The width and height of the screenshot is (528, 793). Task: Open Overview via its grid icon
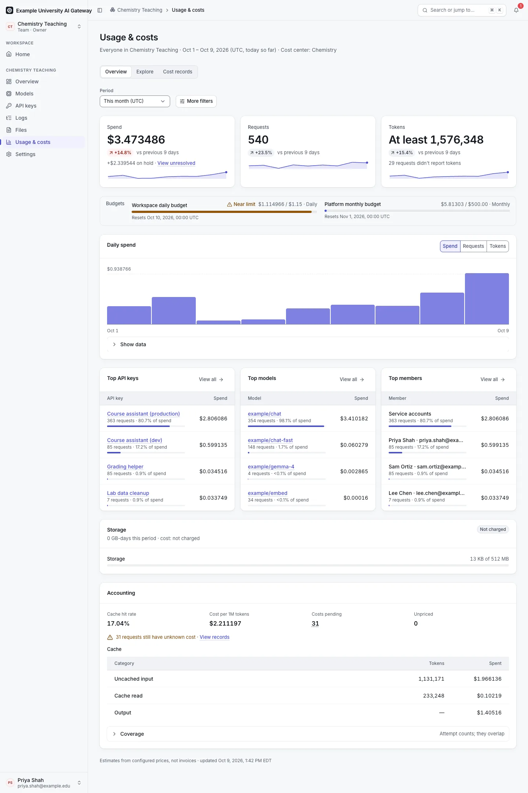9,82
